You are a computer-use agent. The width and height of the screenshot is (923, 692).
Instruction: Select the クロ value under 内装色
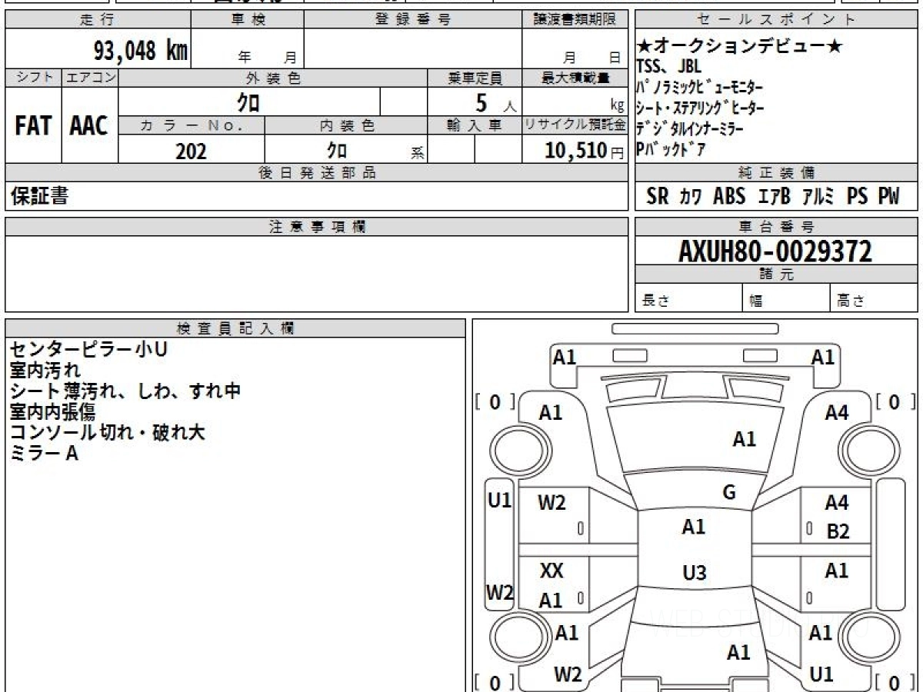coord(336,150)
